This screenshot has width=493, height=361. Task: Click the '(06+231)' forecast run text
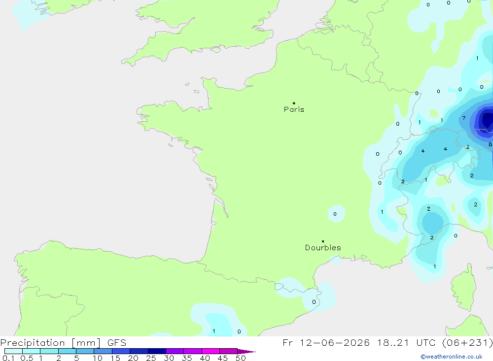click(x=467, y=343)
